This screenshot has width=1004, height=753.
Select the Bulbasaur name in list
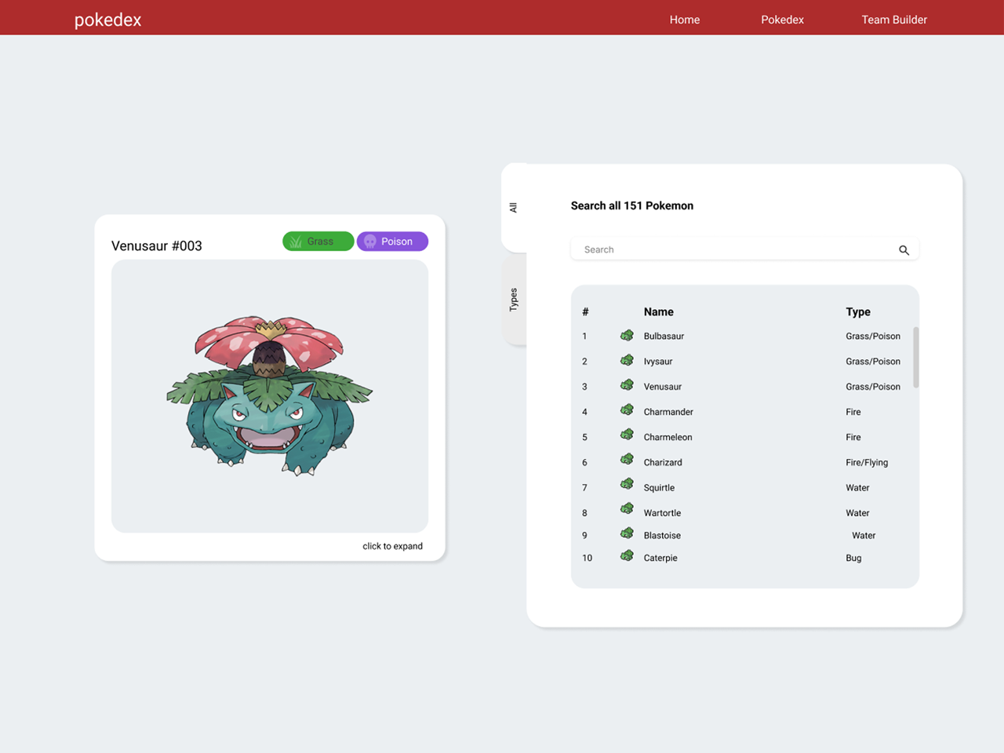click(x=664, y=336)
